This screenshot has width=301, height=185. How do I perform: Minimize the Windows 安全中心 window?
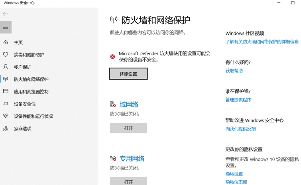point(279,3)
